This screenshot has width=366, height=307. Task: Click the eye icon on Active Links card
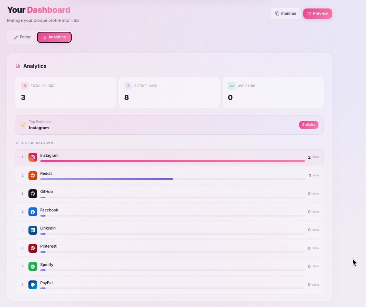point(128,86)
